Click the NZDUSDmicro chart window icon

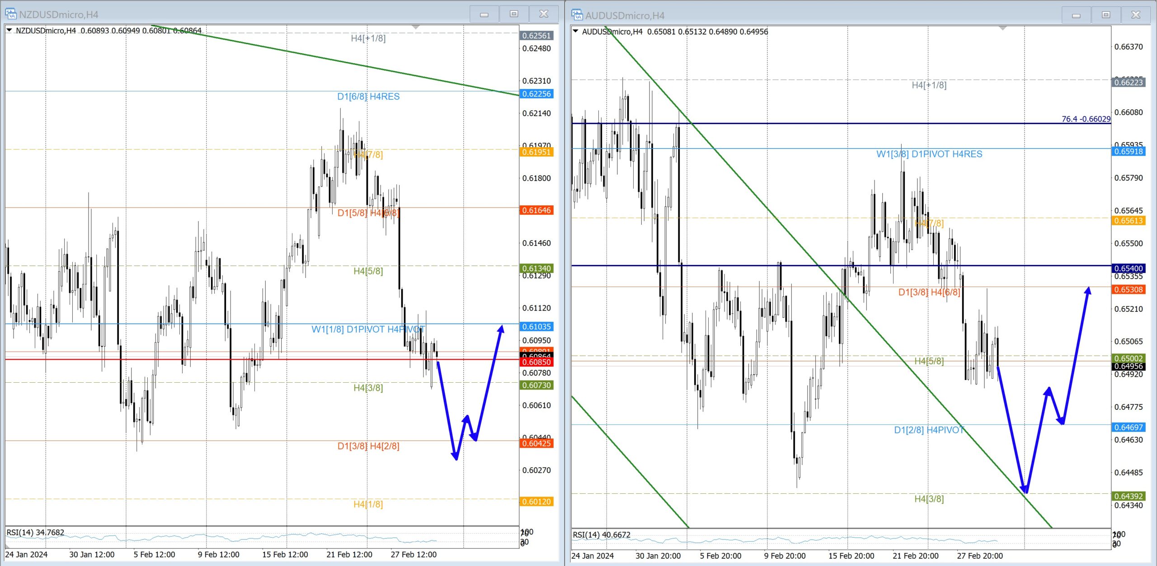pos(11,14)
